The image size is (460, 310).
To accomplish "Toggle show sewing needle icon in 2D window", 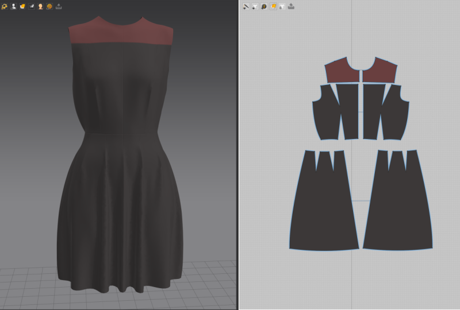I will coord(246,6).
